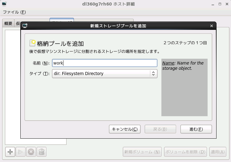Click the delete pool trash can icon
This screenshot has height=162, width=231.
pyautogui.click(x=42, y=152)
